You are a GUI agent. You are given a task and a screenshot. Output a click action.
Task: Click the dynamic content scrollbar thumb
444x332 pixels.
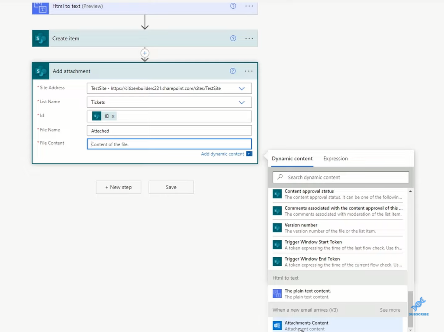pos(410,309)
